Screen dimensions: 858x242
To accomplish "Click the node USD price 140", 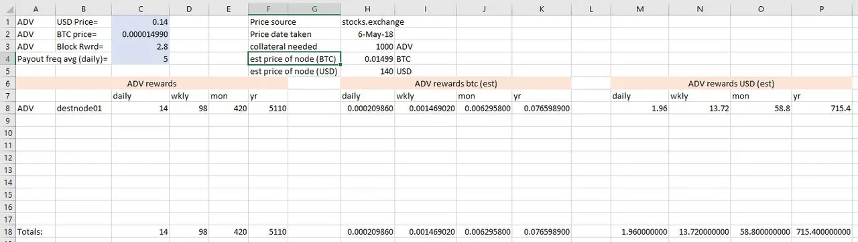I will coord(367,71).
